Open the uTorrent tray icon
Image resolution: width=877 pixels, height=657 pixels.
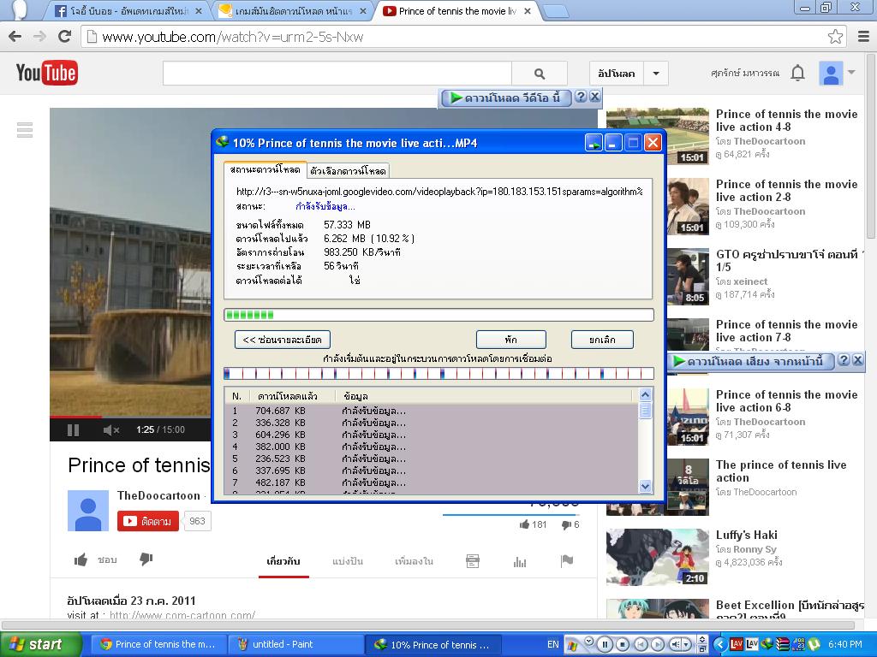click(814, 644)
